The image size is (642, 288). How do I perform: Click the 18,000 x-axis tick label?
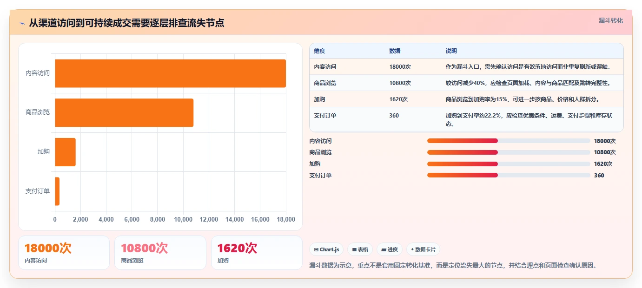pos(285,220)
